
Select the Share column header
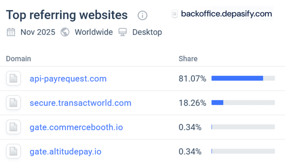point(188,59)
